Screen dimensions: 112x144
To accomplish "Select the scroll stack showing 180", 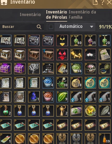I will [x=6, y=40].
